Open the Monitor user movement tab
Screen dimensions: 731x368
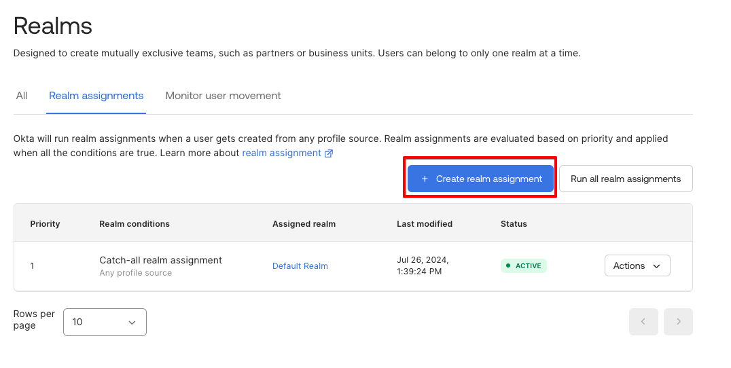223,96
